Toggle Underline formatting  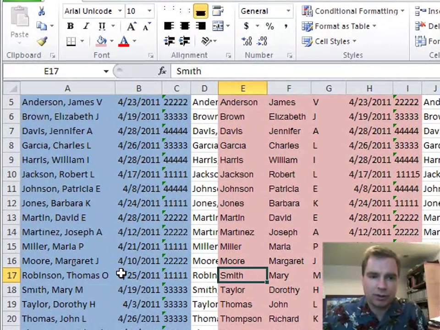click(102, 26)
